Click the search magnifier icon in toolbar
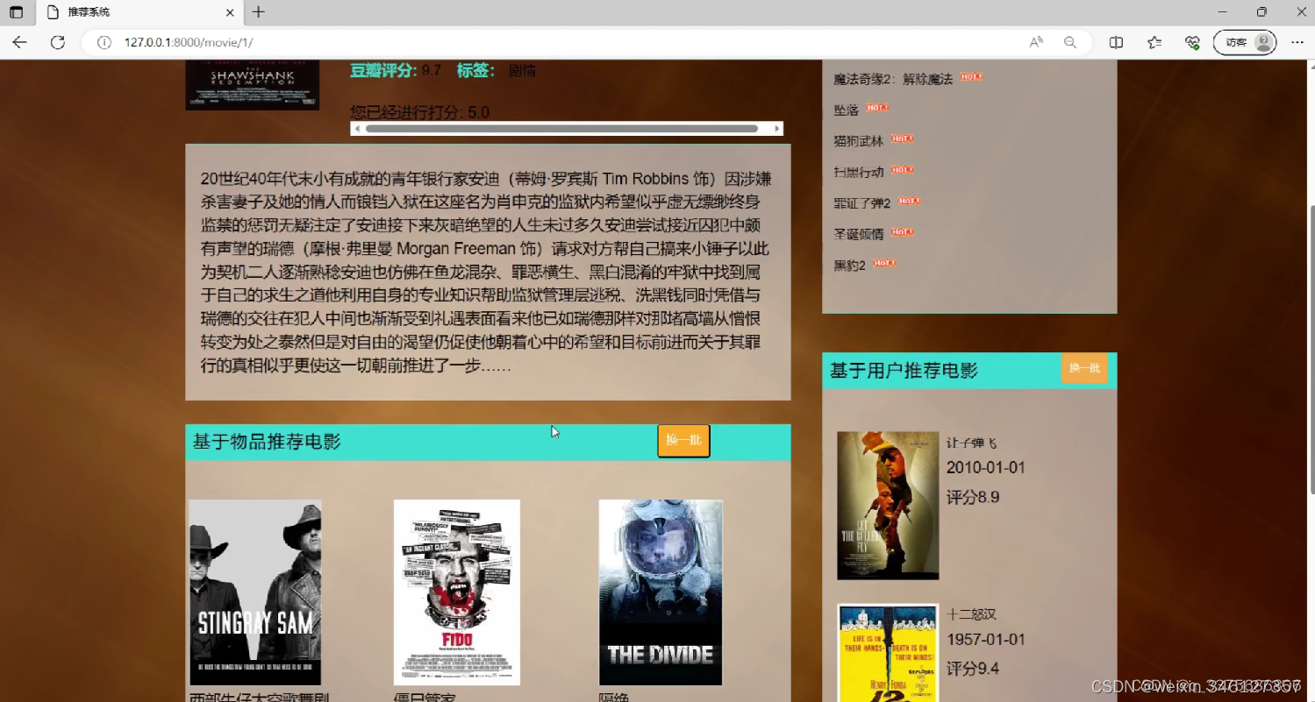 [1070, 41]
